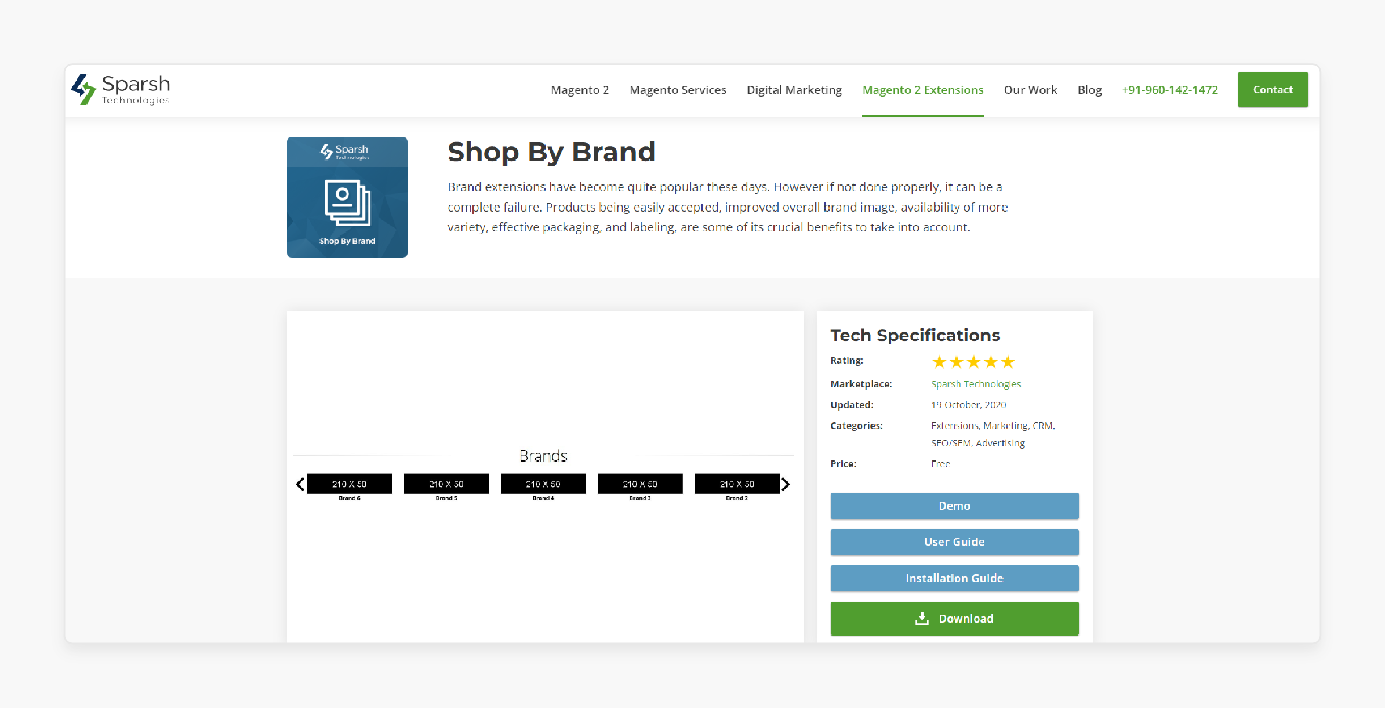Screen dimensions: 1385x708
Task: Open the Digital Marketing menu
Action: (x=794, y=90)
